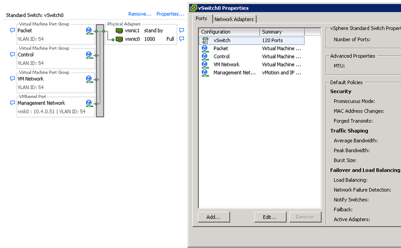Click the Management Net globe icon in Ports list
This screenshot has height=248, width=401.
click(205, 73)
